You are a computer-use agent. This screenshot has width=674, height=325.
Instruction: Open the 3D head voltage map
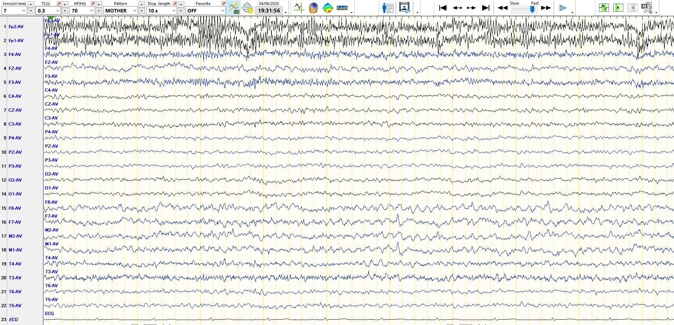313,8
